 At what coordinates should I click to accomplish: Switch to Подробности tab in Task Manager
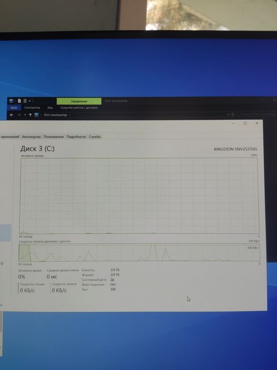point(76,136)
